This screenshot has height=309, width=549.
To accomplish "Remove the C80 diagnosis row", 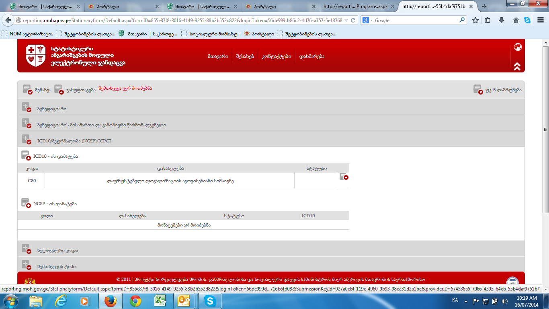I will click(x=344, y=177).
